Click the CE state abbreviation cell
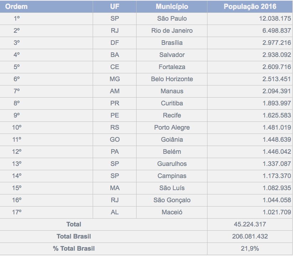Viewport: 293px width, 256px height. [x=114, y=67]
